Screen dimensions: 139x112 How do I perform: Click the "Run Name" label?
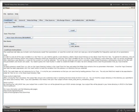click(x=7, y=41)
